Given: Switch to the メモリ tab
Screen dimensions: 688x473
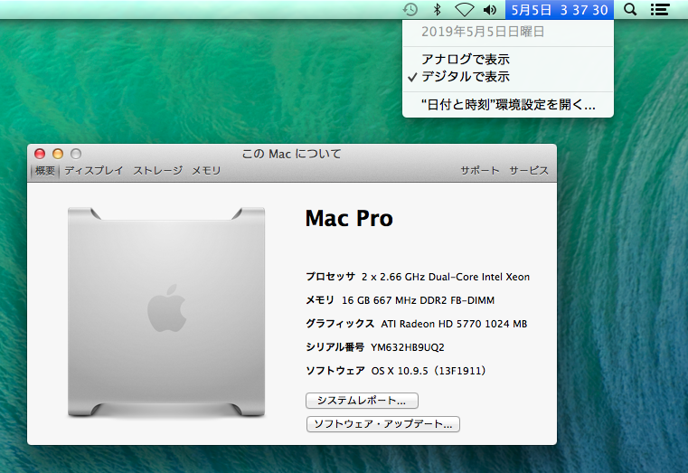Looking at the screenshot, I should pos(206,170).
